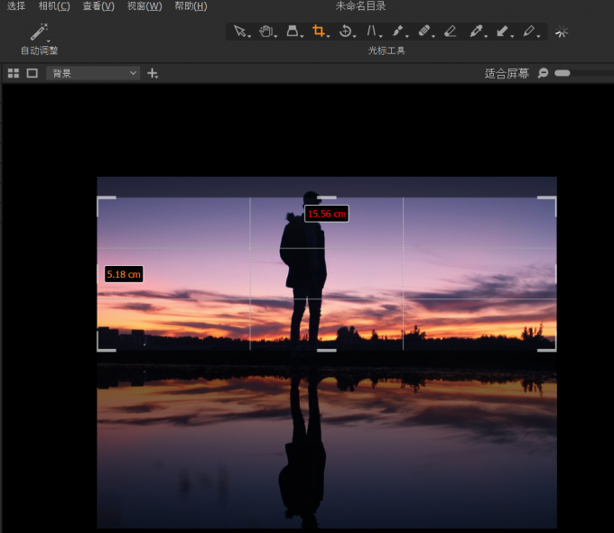Image resolution: width=614 pixels, height=533 pixels.
Task: Open the 选择 menu
Action: pyautogui.click(x=16, y=6)
